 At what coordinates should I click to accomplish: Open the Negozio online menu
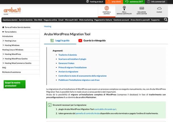tap(50, 20)
